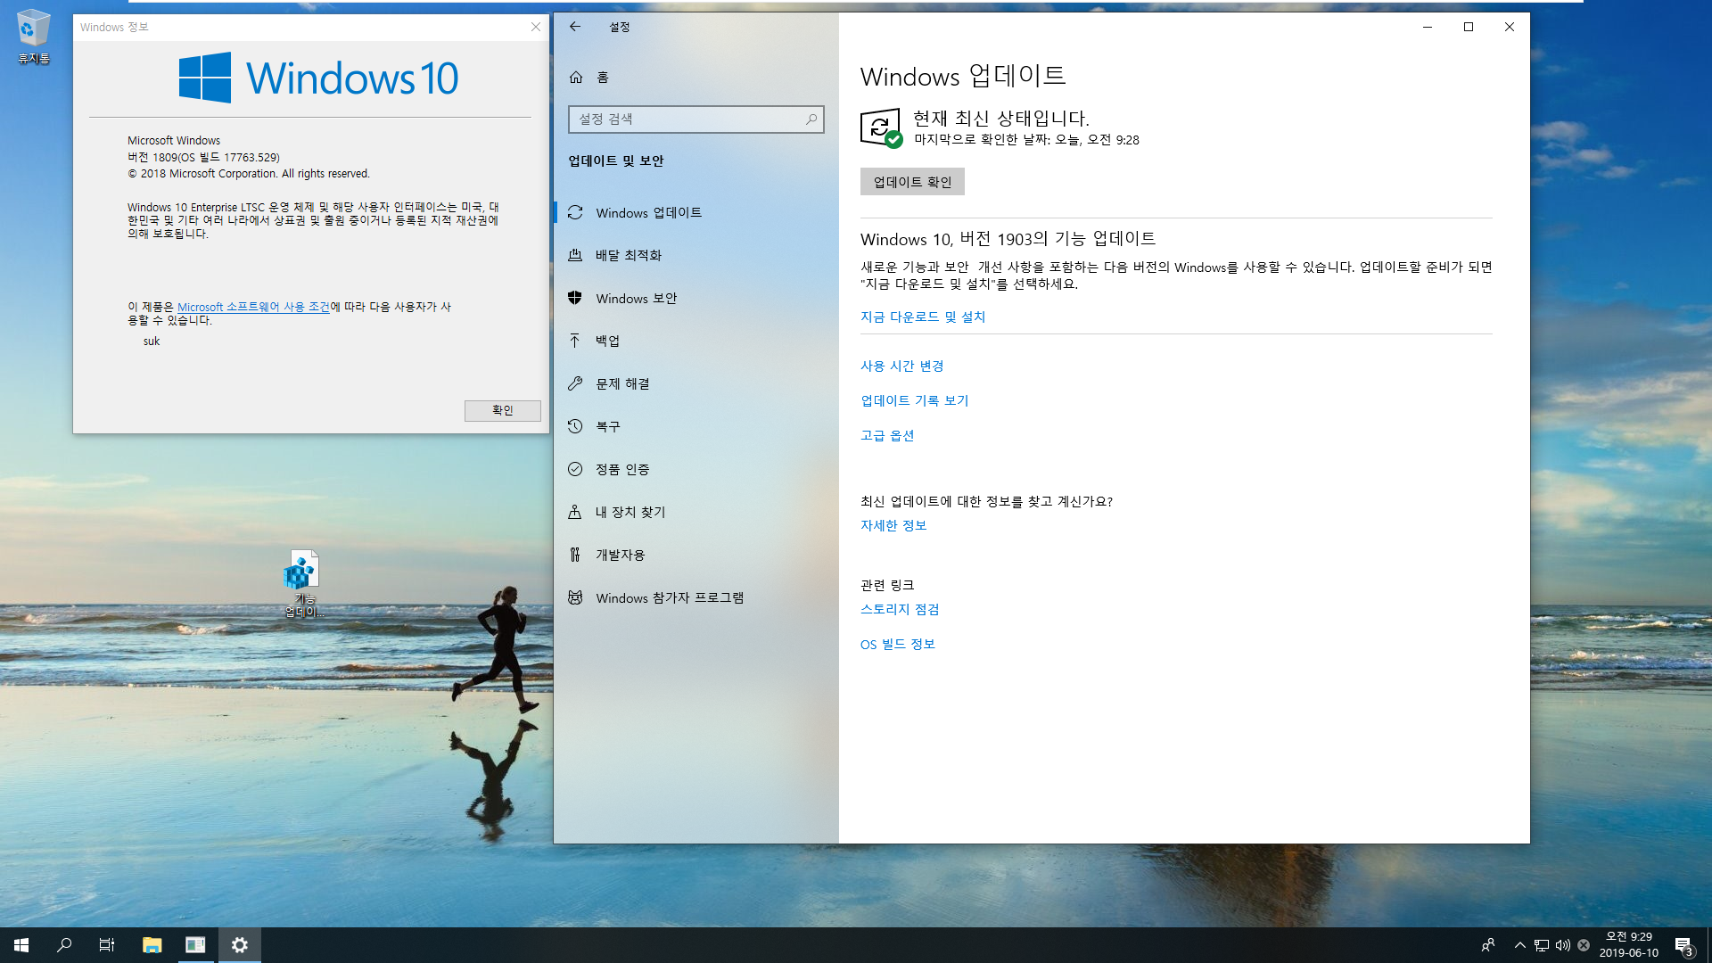The width and height of the screenshot is (1712, 963).
Task: Open Task View on taskbar
Action: coord(107,945)
